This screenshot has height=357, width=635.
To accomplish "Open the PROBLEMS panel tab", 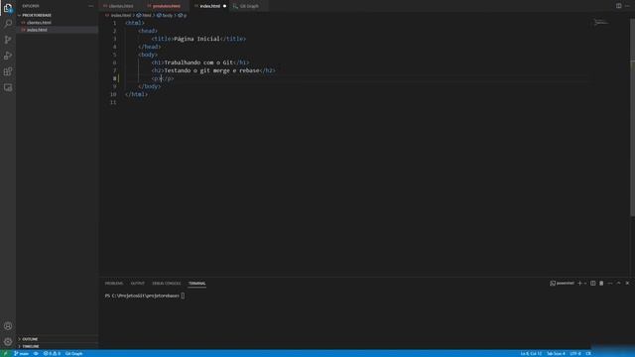I will tap(114, 284).
